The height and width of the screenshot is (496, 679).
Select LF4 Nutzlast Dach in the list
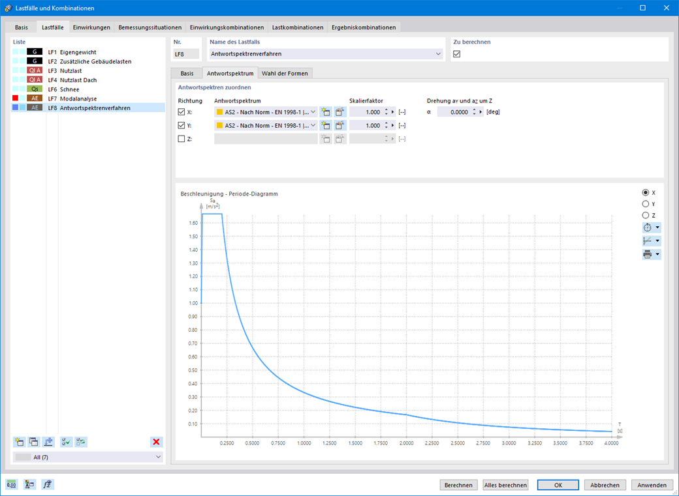coord(88,80)
